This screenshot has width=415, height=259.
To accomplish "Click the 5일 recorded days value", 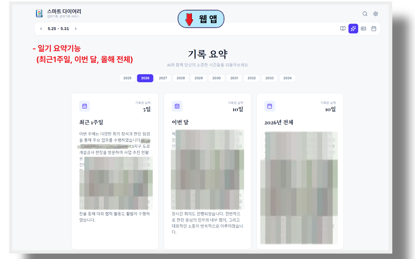I will pyautogui.click(x=147, y=109).
